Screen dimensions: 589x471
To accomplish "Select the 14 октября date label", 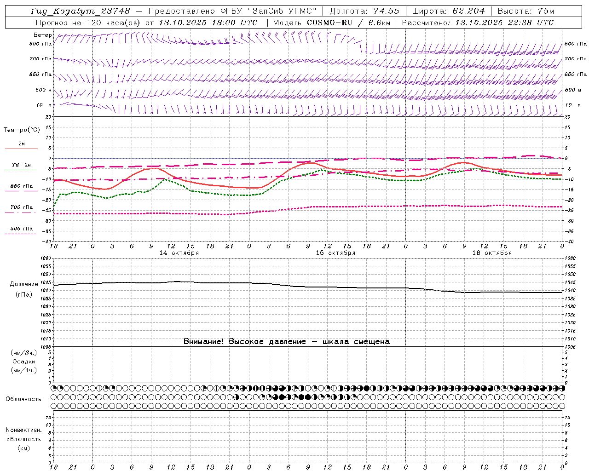I will point(179,253).
